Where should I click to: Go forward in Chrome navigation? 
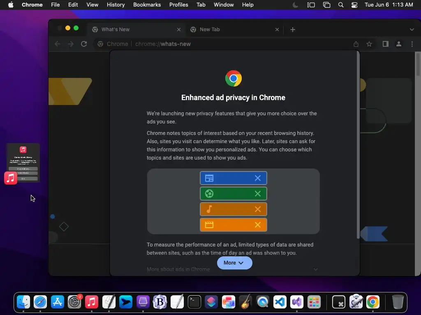[x=71, y=44]
